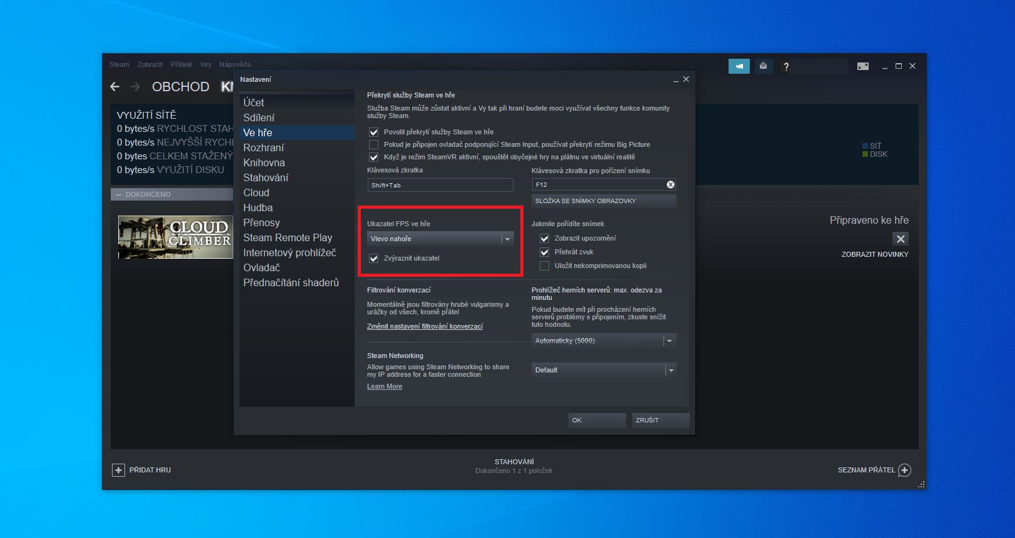Image resolution: width=1015 pixels, height=538 pixels.
Task: Close the Nastavení dialog
Action: pos(686,79)
